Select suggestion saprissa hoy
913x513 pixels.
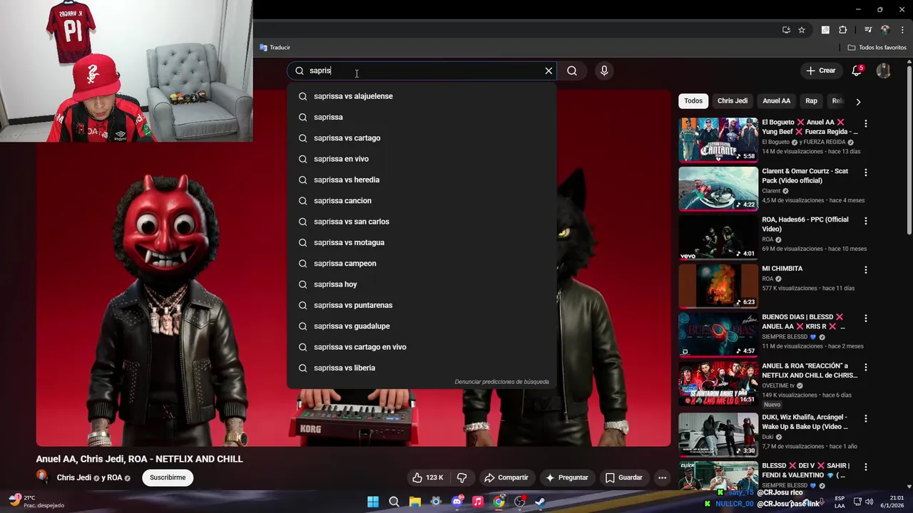422,284
